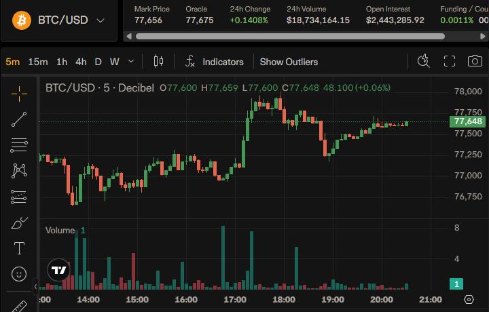
Task: Select the crosshair cursor tool
Action: 19,94
